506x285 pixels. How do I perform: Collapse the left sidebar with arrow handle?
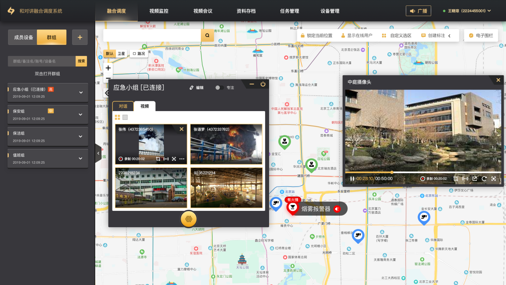point(98,153)
